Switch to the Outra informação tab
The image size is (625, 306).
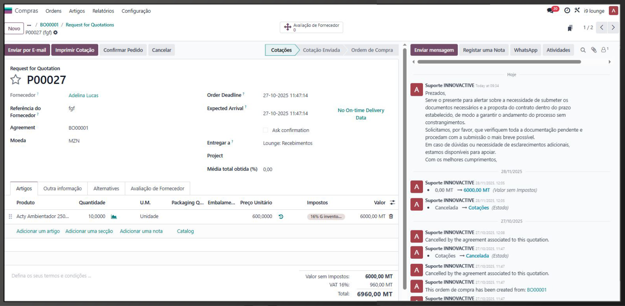tap(62, 188)
